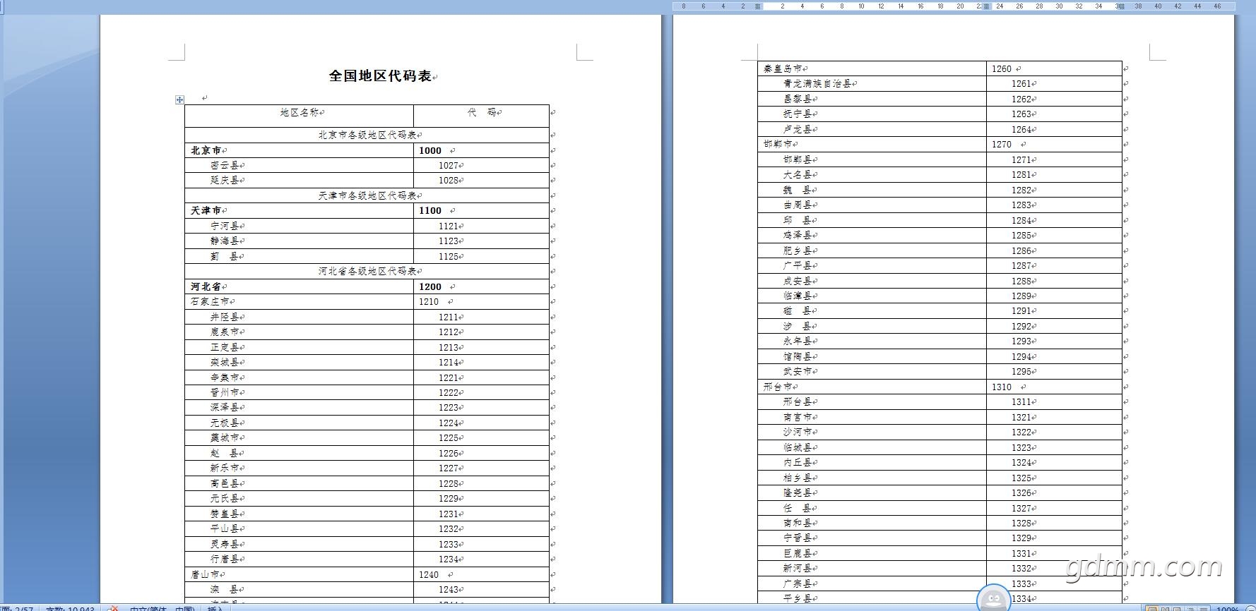Click the 隆尧县 cell
1256x611 pixels.
tap(872, 492)
